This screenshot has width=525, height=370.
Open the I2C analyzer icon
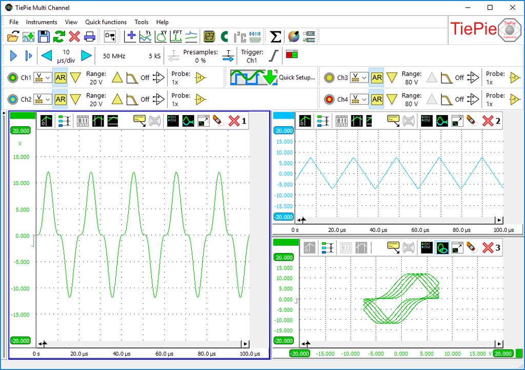pos(240,36)
